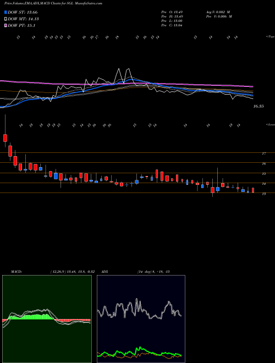275x363 pixels.
Task: Click the 'MACD:' panel heading
Action: [x=16, y=272]
